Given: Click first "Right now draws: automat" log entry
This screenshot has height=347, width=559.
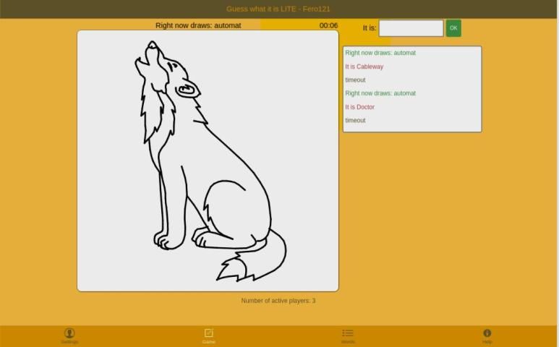Looking at the screenshot, I should (380, 53).
